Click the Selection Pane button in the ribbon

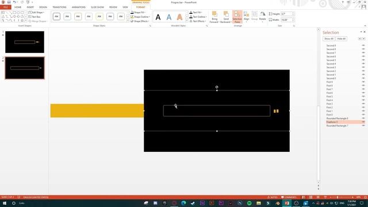[x=237, y=17]
